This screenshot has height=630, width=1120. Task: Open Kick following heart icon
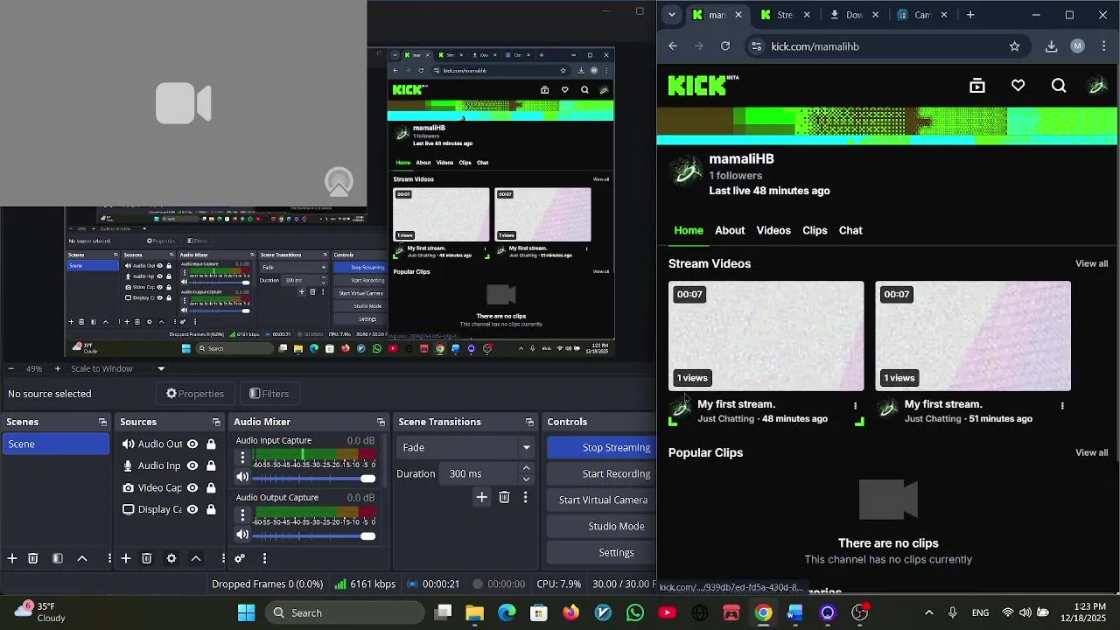pyautogui.click(x=1018, y=86)
